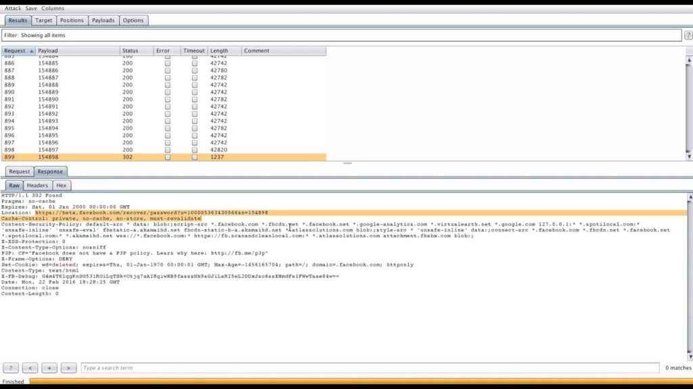
Task: Open the Request tab for the selected item
Action: [19, 172]
